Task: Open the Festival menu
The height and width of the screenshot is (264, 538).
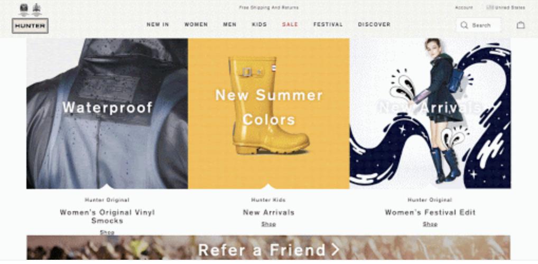Action: (x=328, y=24)
